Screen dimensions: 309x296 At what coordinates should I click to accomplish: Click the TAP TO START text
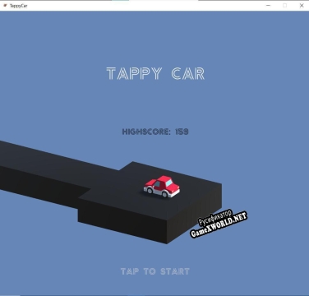click(155, 271)
